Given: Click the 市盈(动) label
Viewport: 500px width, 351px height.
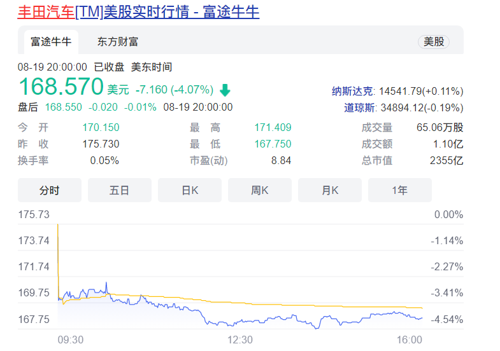Looking at the screenshot, I should [x=208, y=161].
